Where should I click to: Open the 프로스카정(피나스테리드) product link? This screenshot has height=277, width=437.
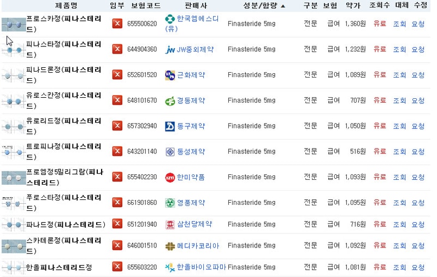pos(63,23)
